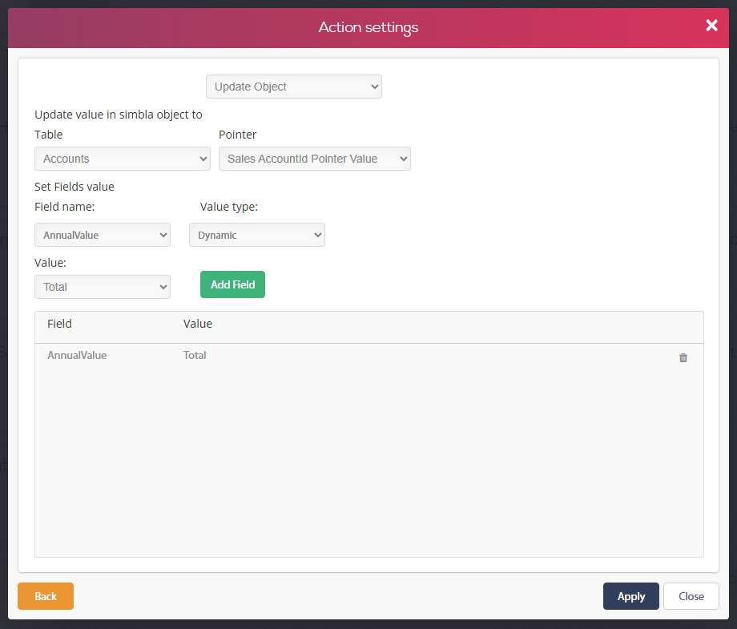The image size is (737, 629).
Task: Close the Action settings dialog with X
Action: point(711,26)
